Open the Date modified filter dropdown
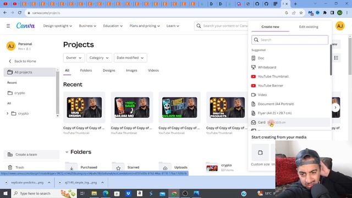The width and height of the screenshot is (352, 198). point(130,58)
